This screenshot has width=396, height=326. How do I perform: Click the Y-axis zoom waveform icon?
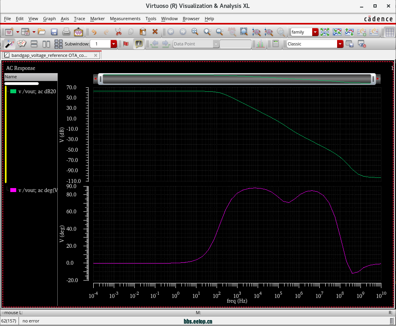268,32
